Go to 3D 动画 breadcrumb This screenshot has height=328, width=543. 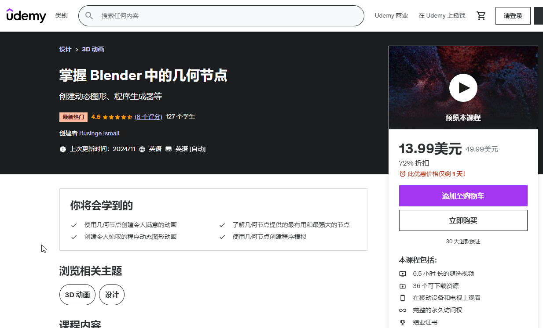tap(93, 49)
